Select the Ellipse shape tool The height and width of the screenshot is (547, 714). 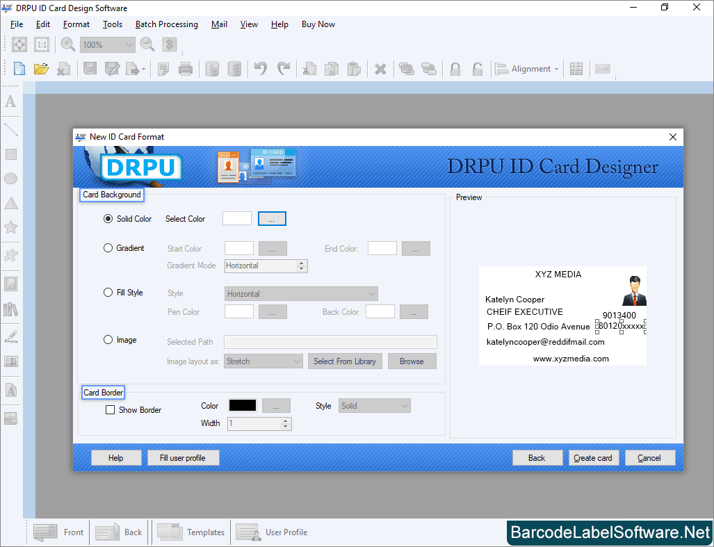[10, 179]
